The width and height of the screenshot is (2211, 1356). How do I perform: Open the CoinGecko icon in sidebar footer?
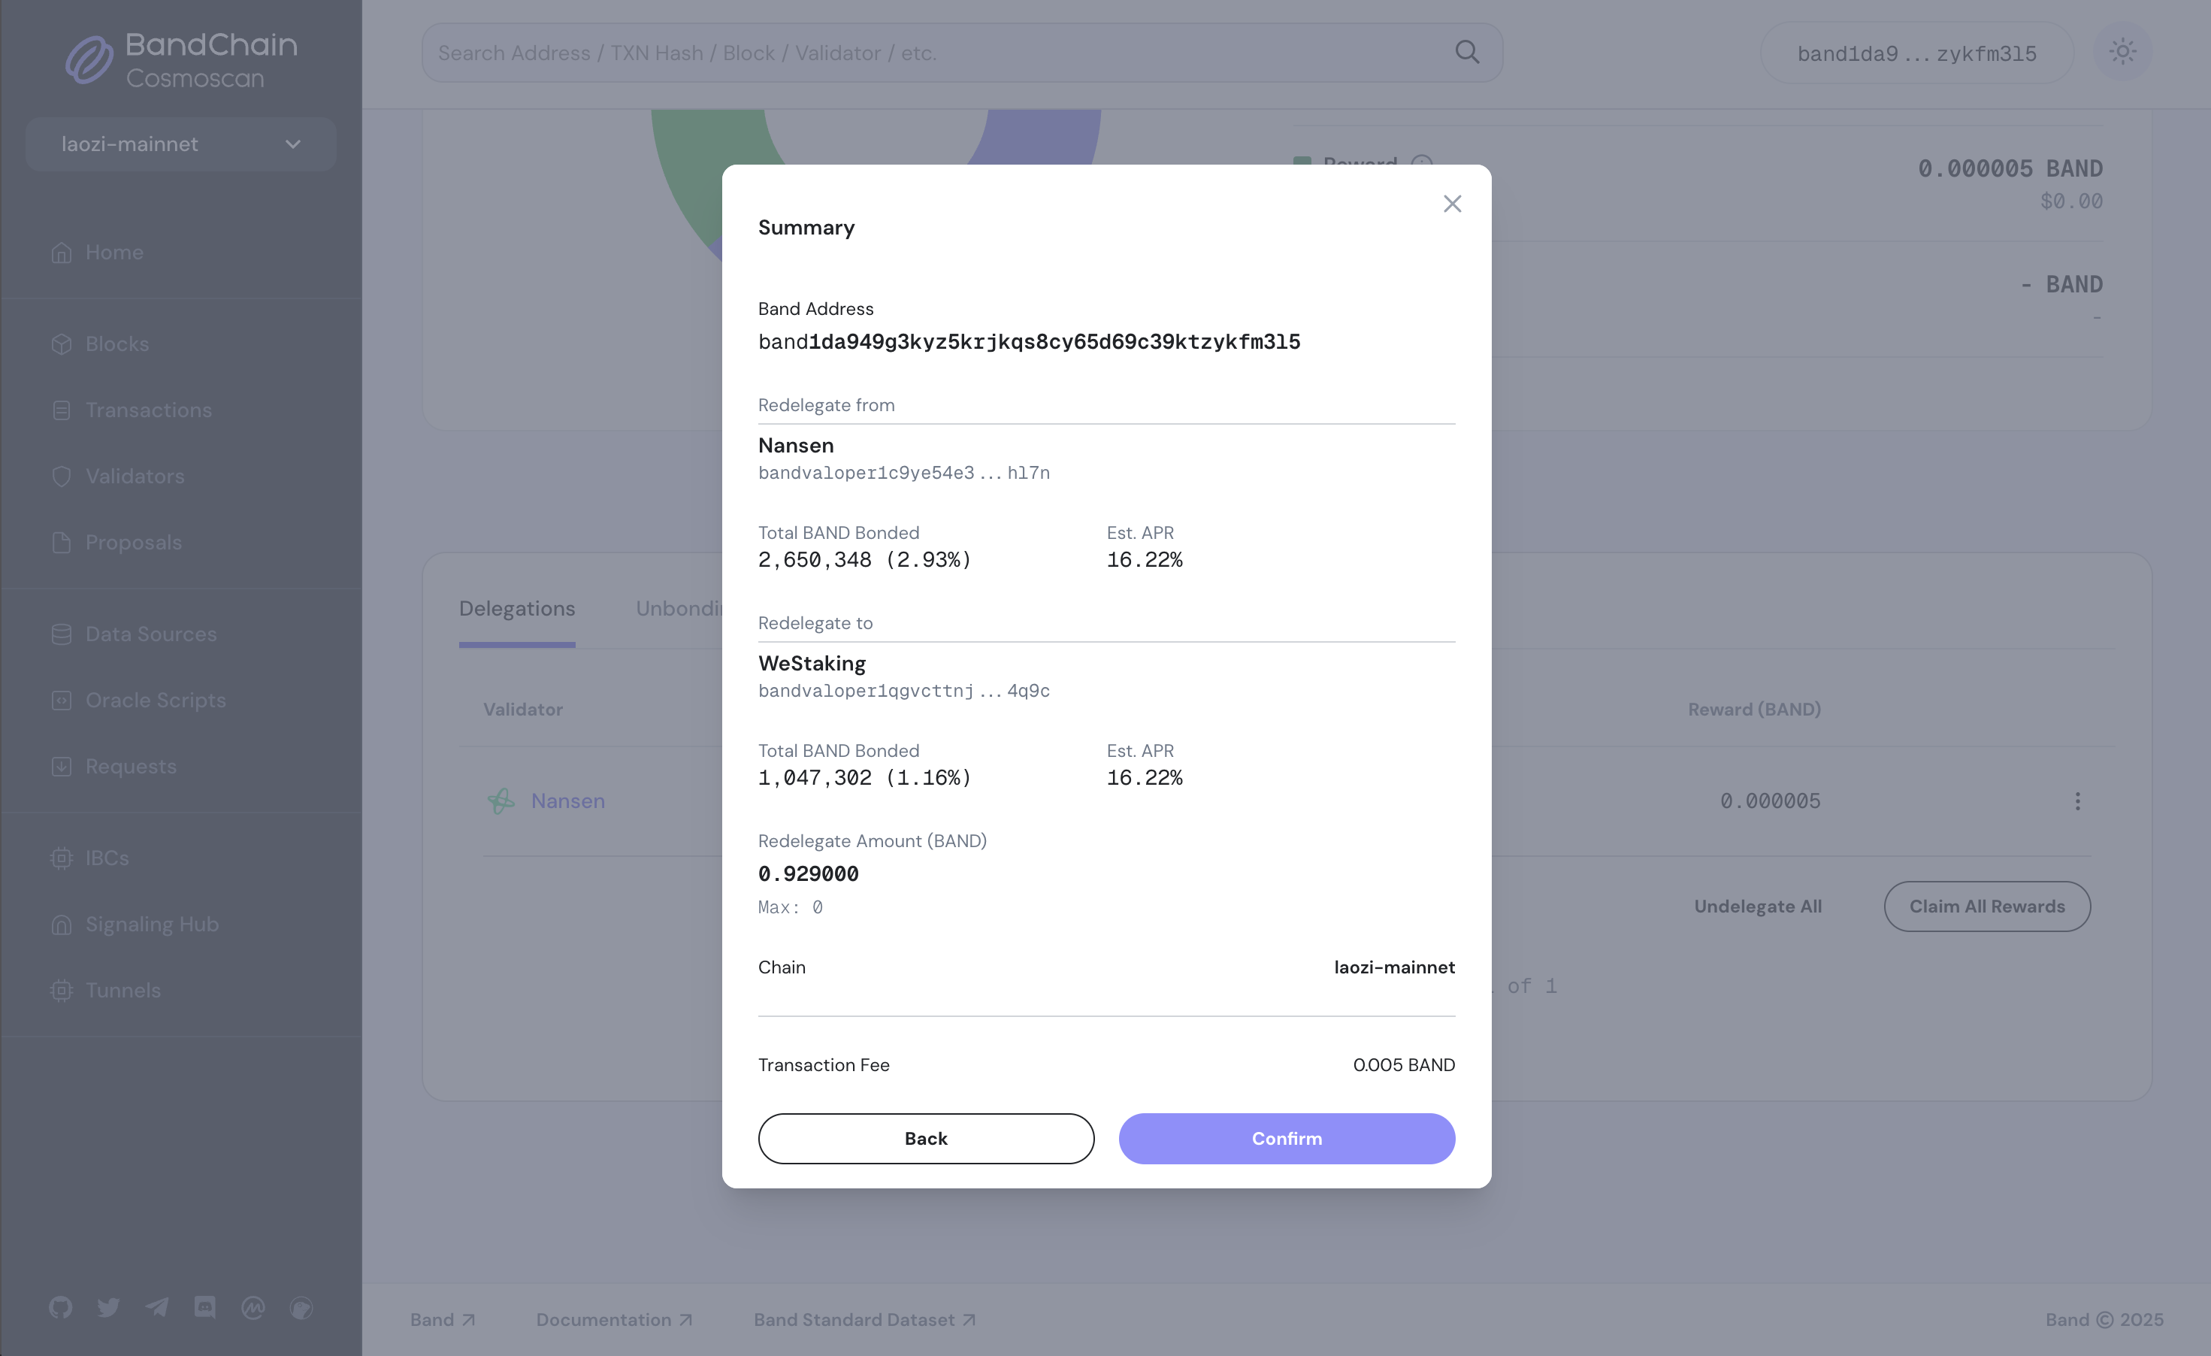pyautogui.click(x=301, y=1308)
